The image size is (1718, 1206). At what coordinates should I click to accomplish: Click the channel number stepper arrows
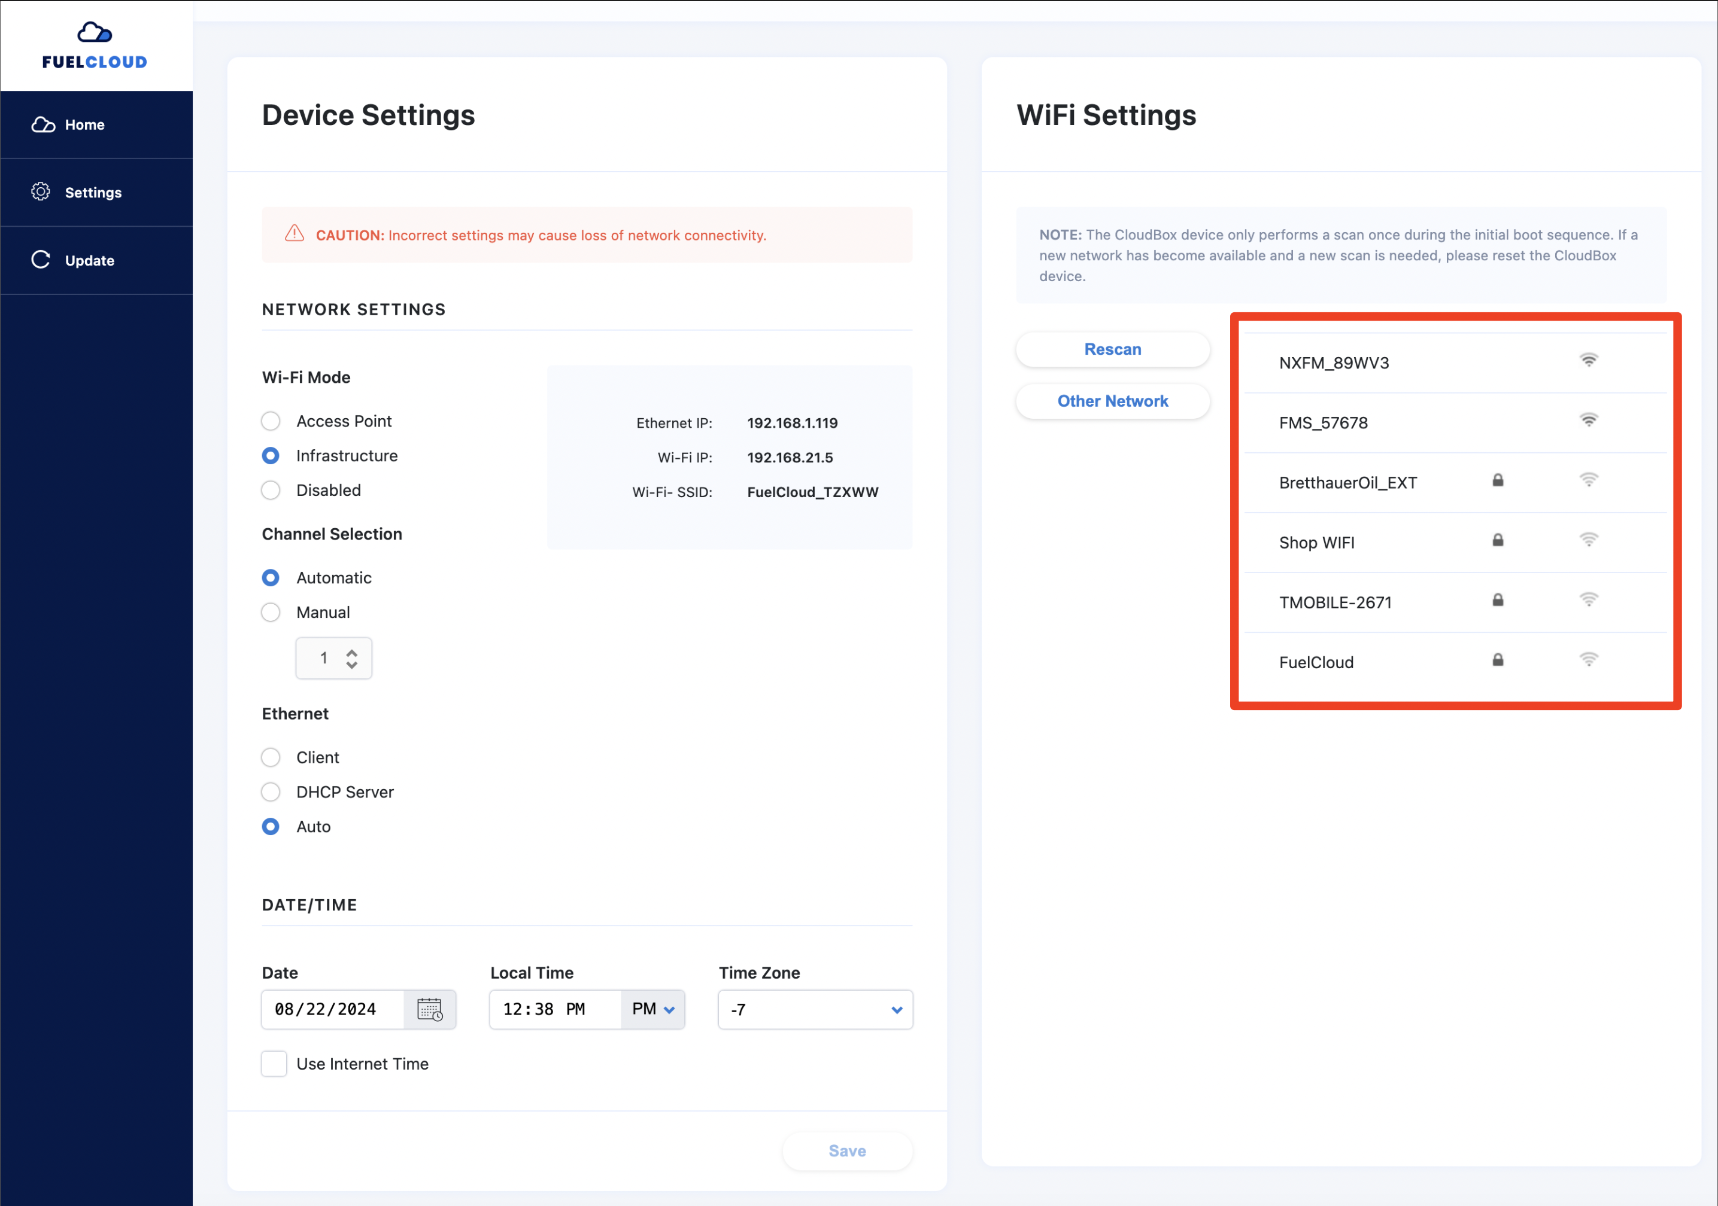[352, 659]
